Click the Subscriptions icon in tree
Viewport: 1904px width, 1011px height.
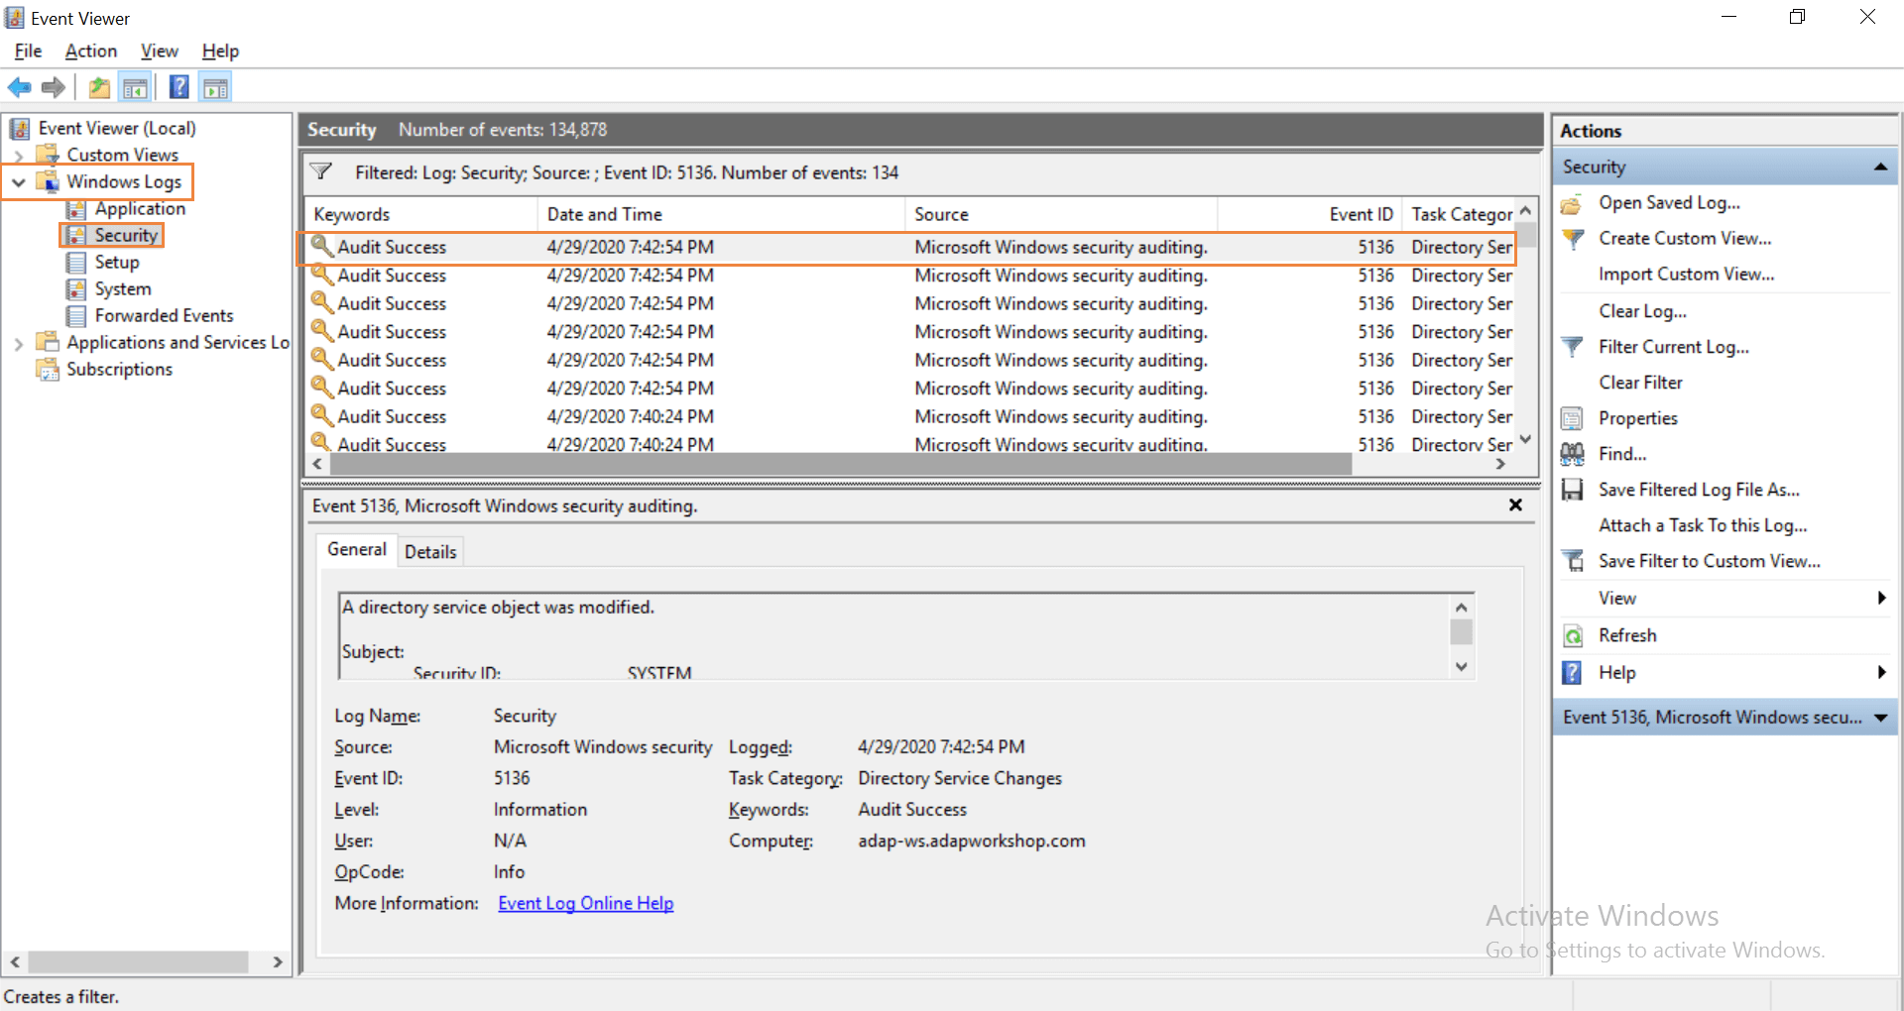point(48,370)
